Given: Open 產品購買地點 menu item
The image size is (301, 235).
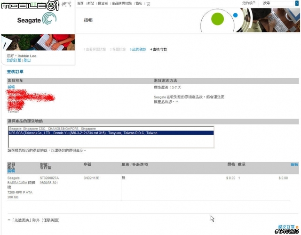Looking at the screenshot, I should [122, 3].
